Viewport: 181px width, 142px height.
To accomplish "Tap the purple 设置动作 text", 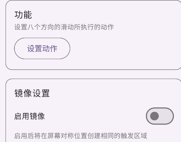I will (x=42, y=49).
